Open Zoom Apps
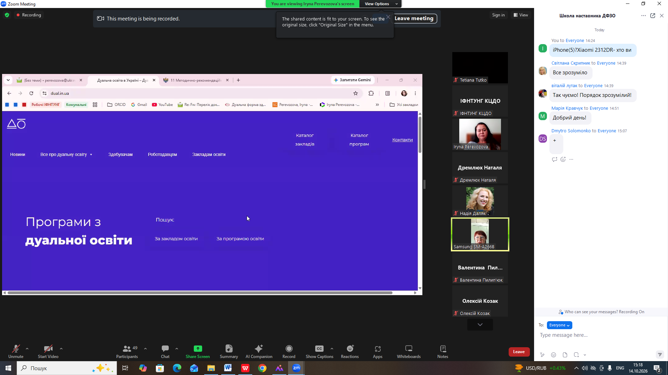This screenshot has width=668, height=375. (377, 351)
